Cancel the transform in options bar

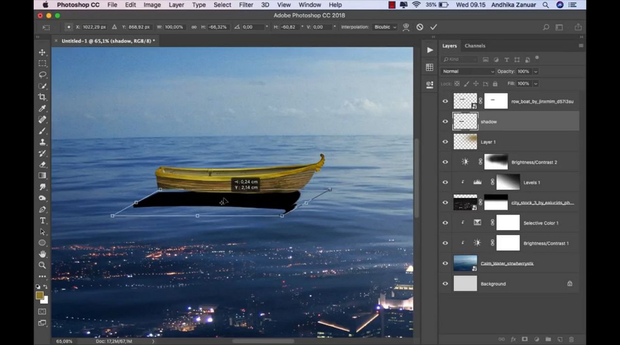419,27
